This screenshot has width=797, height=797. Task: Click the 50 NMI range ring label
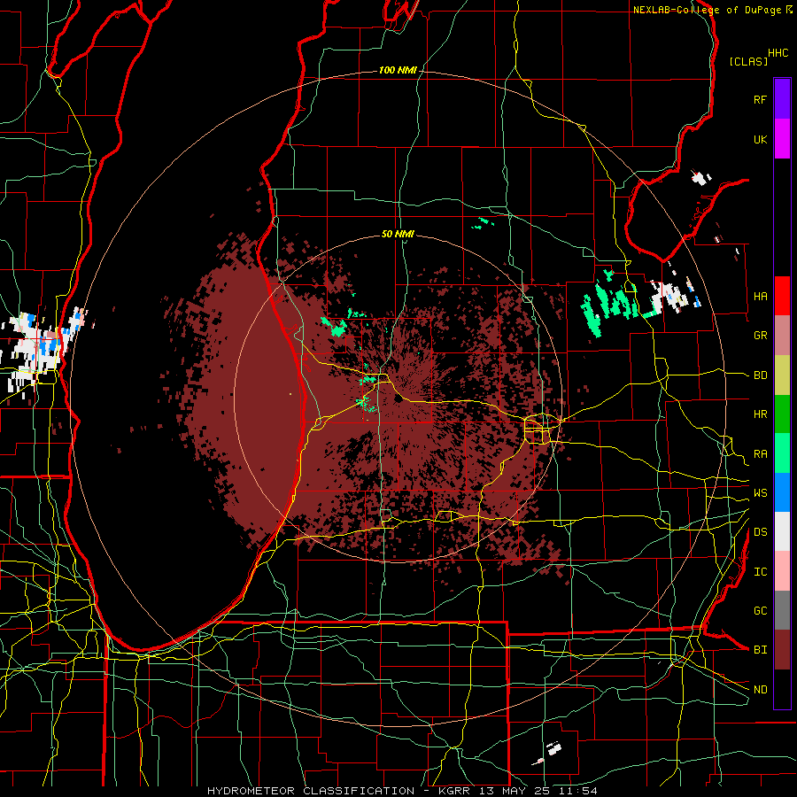tap(398, 235)
